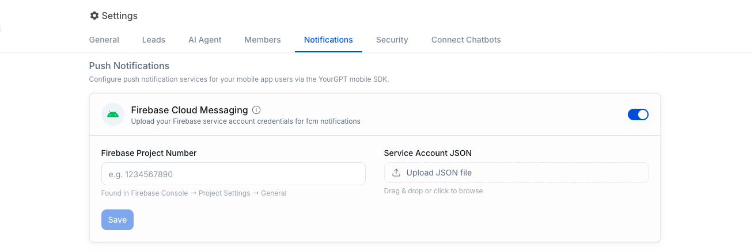Image resolution: width=754 pixels, height=252 pixels.
Task: Go to the AI Agent tab
Action: click(x=205, y=40)
